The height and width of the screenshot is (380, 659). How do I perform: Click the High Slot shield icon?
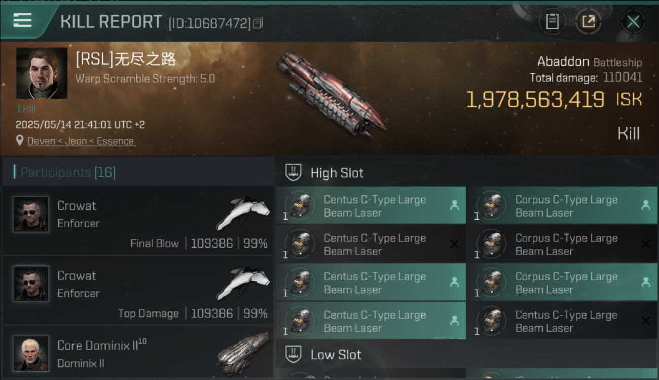coord(294,172)
